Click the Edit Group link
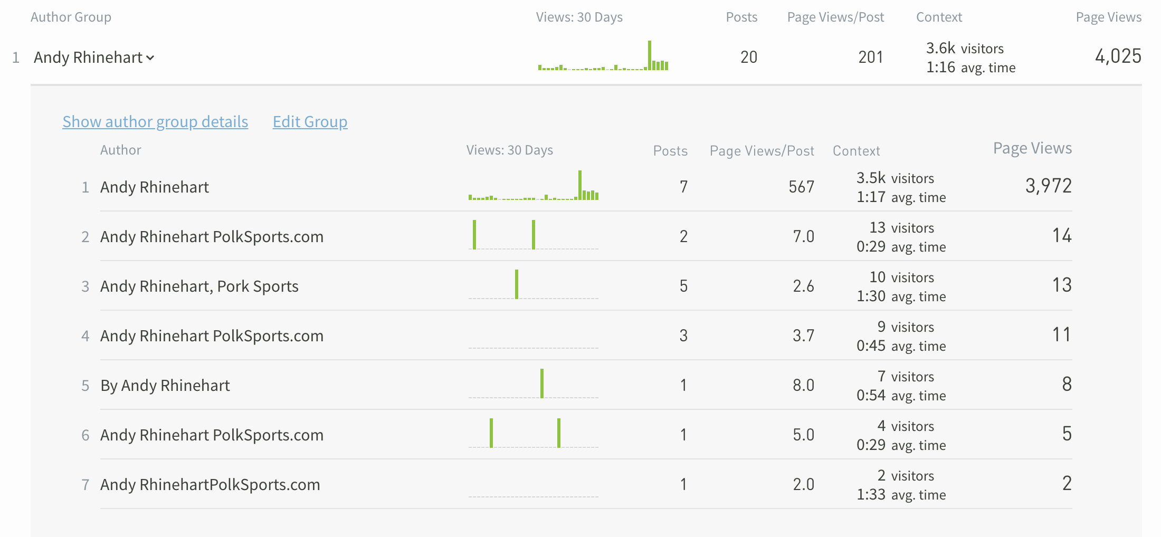1161x537 pixels. (310, 122)
